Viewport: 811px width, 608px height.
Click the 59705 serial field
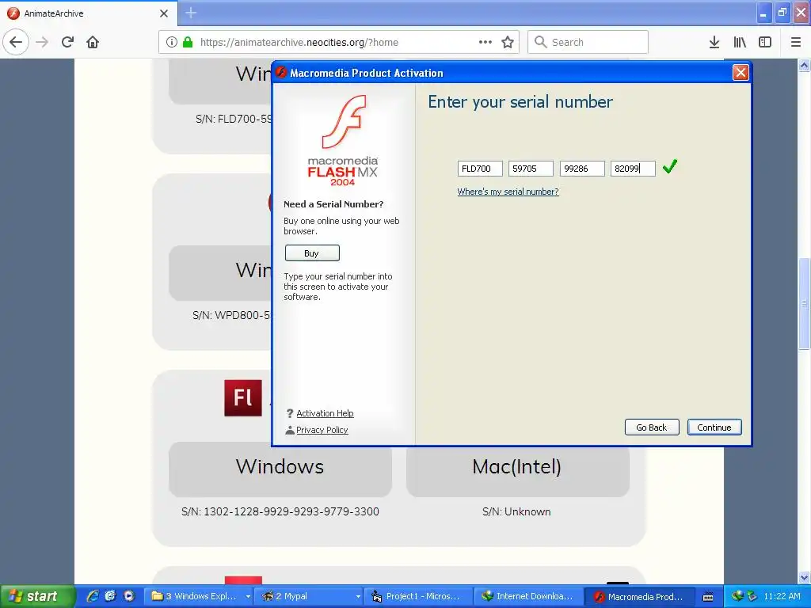(x=531, y=169)
